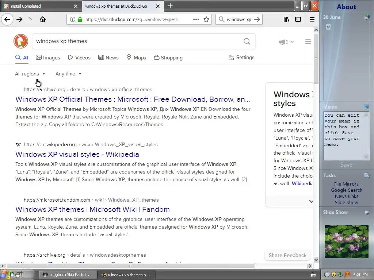Click the small image icon under date

click(x=328, y=27)
